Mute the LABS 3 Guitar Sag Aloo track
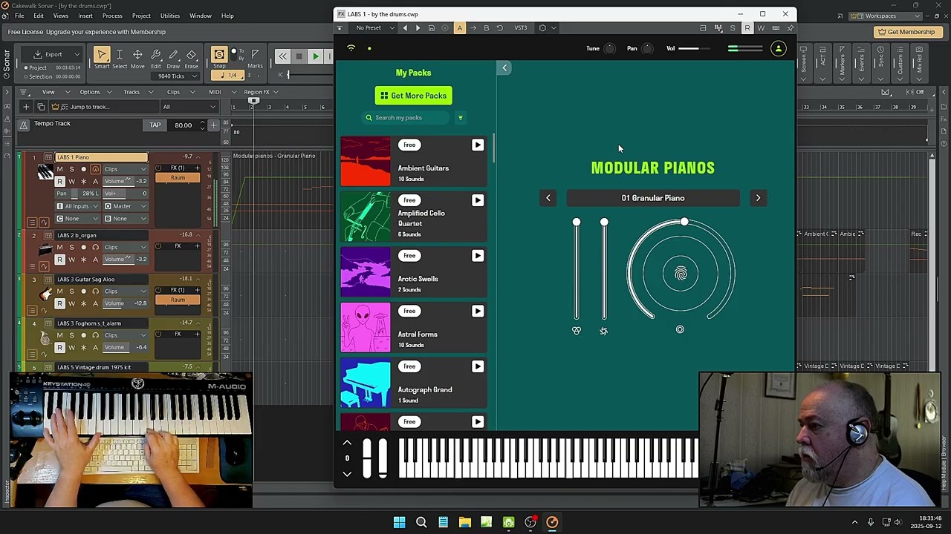Image resolution: width=951 pixels, height=534 pixels. (59, 291)
